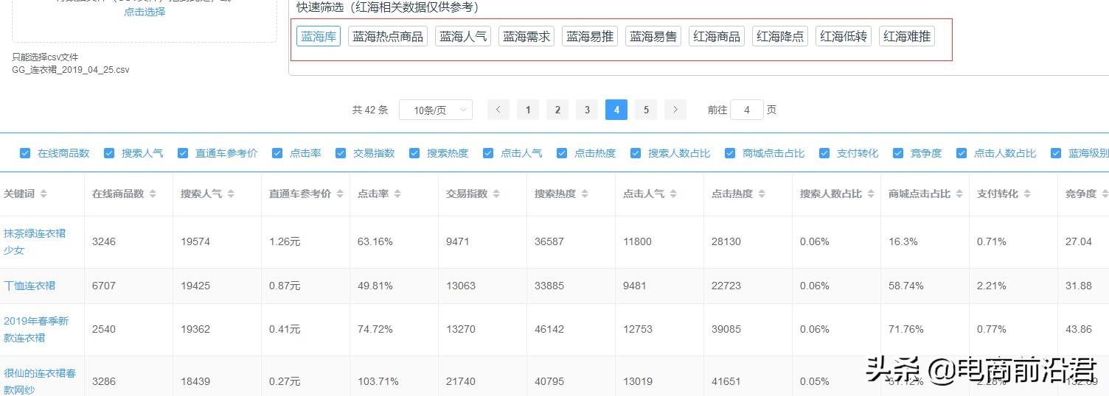1109x396 pixels.
Task: Sort by 在线商品数 column sort icon
Action: 153,194
